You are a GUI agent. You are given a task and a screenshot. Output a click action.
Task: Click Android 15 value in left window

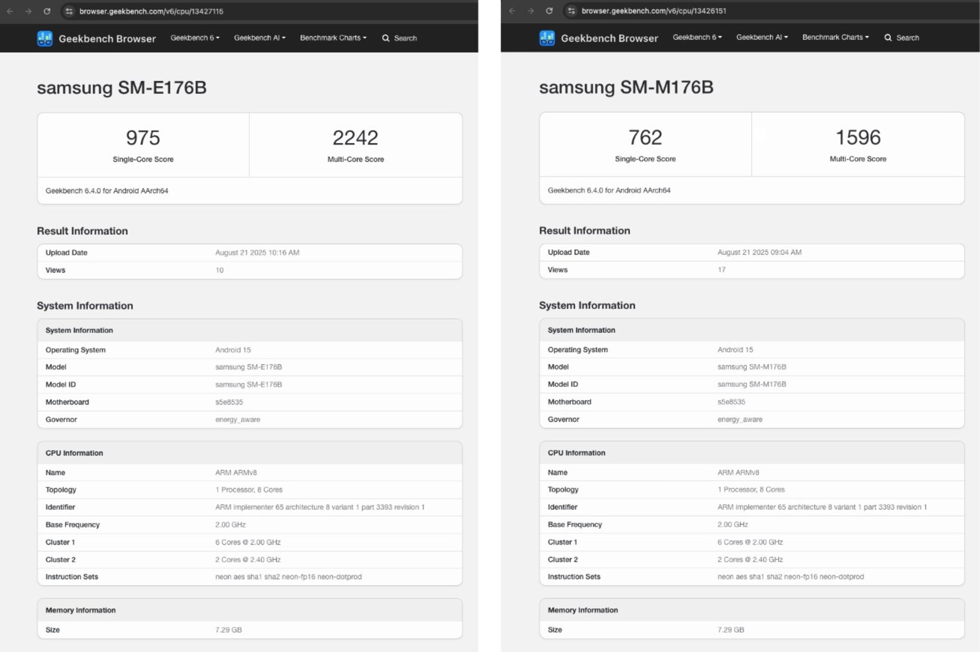[233, 350]
